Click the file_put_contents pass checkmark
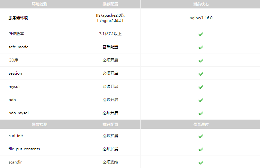 pos(201,149)
